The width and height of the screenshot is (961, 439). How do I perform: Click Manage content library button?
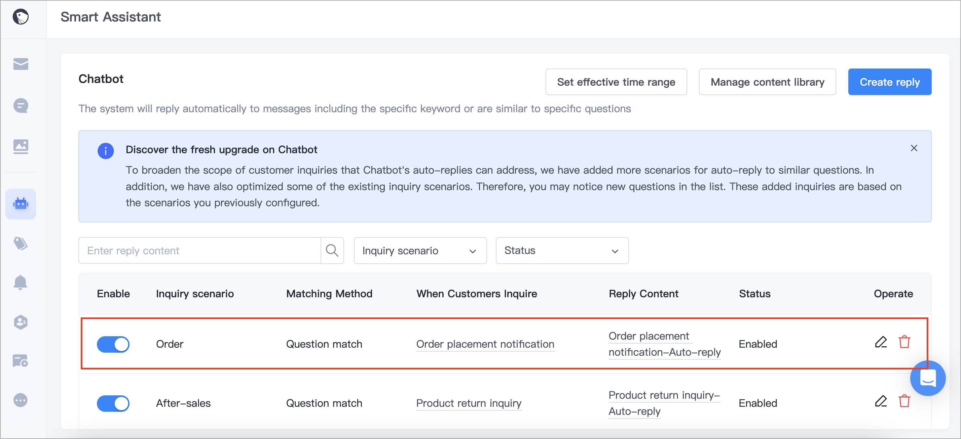(767, 82)
